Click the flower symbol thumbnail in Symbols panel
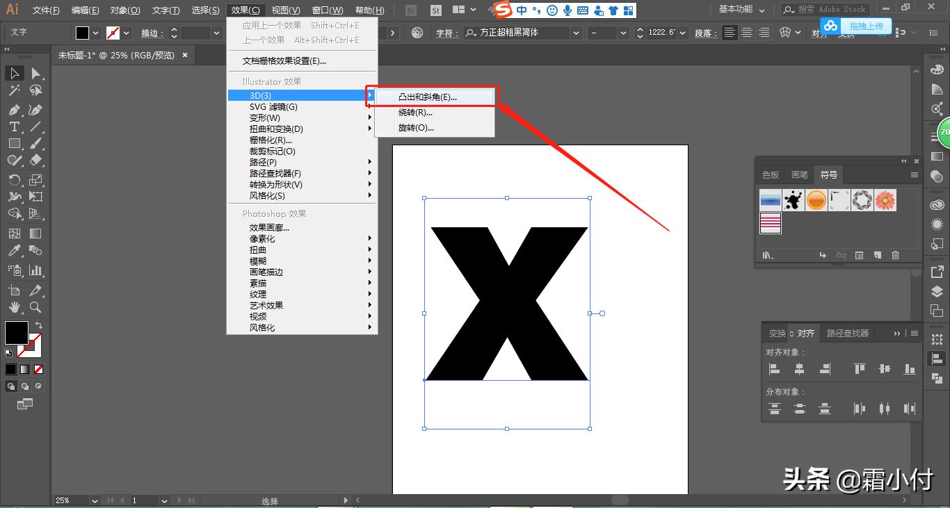 885,199
